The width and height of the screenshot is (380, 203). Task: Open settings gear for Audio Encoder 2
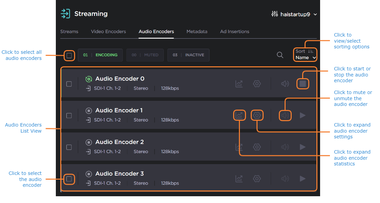pos(257,147)
